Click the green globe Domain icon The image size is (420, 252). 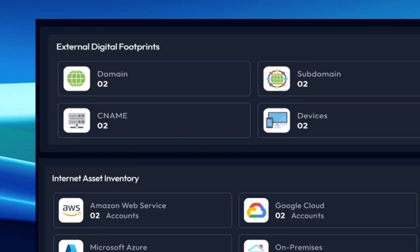(x=77, y=79)
